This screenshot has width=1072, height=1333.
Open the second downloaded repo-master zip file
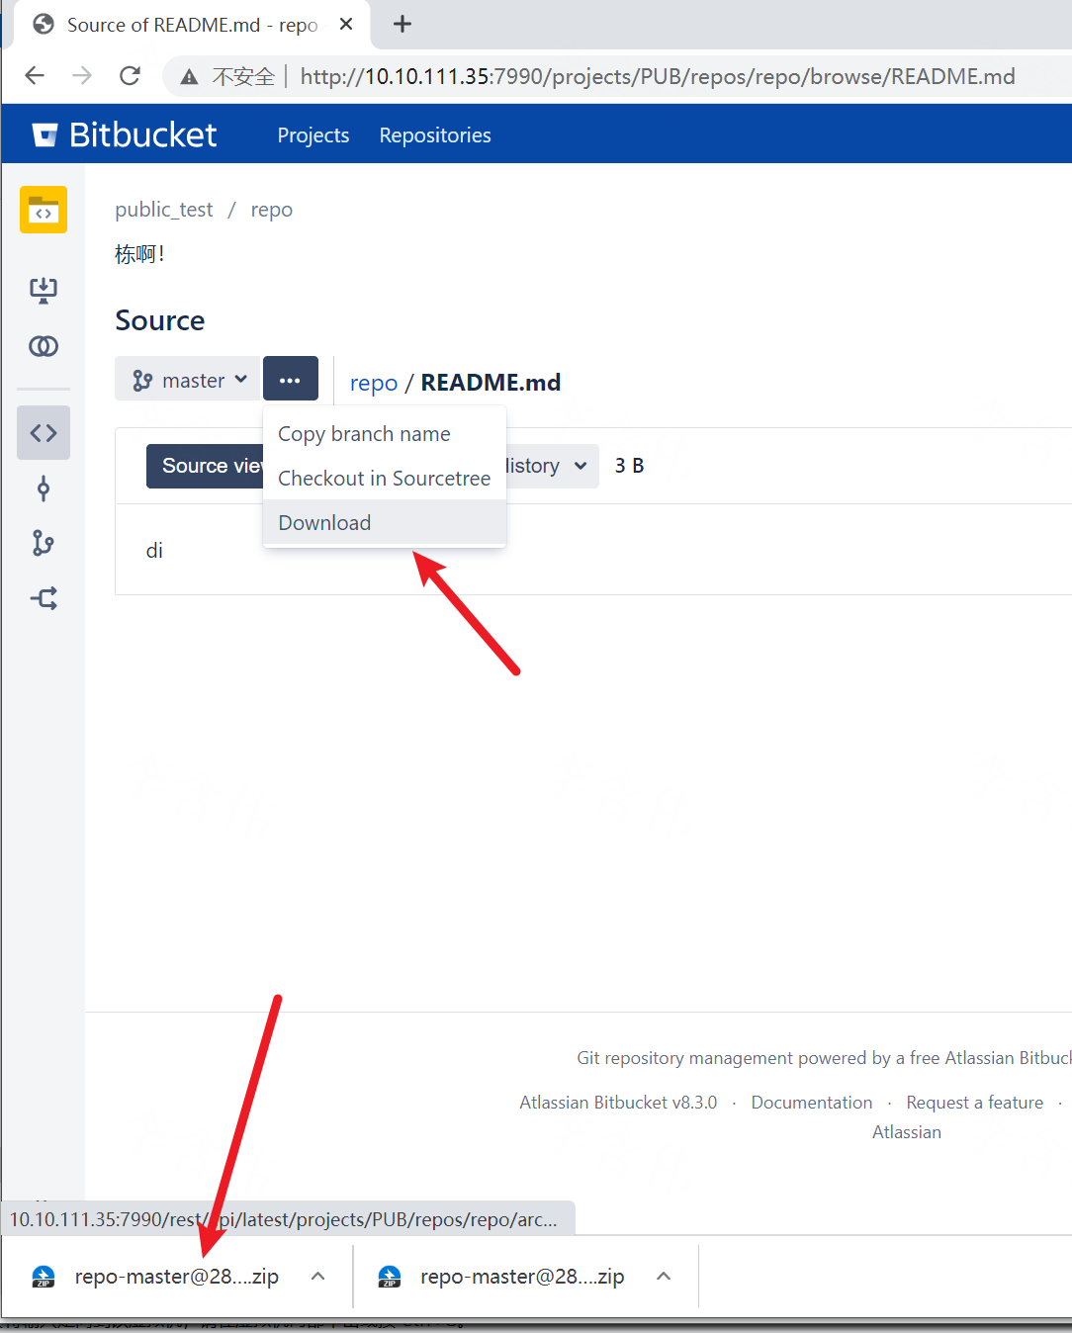point(522,1277)
